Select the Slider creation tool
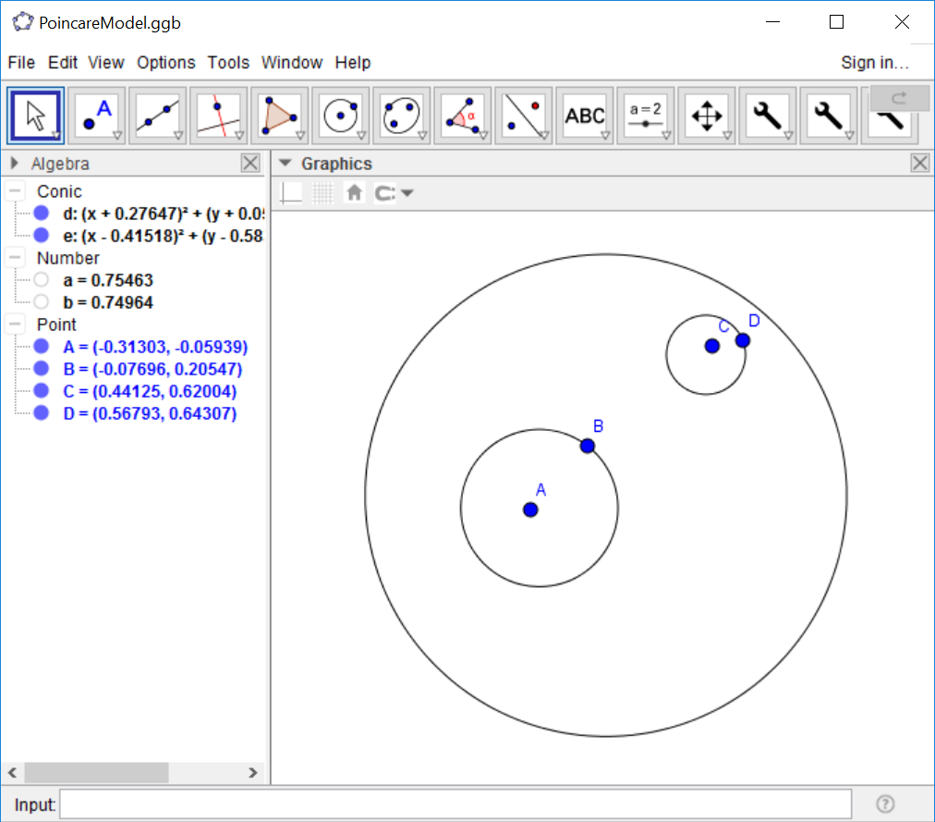935x822 pixels. coord(646,115)
